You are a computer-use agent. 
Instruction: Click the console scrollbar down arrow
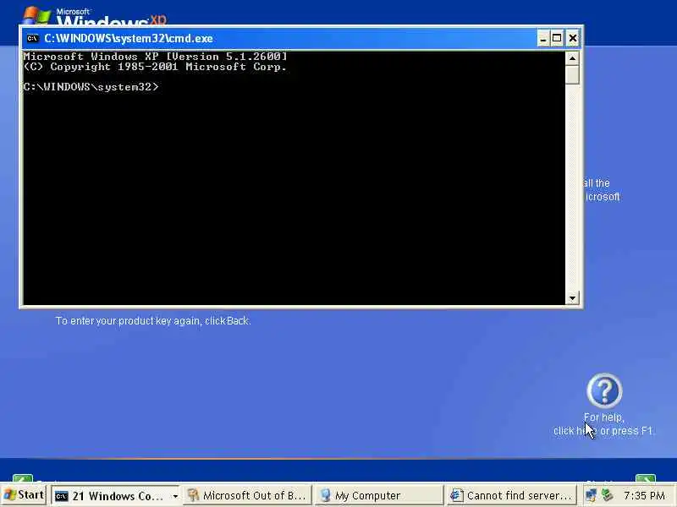click(x=572, y=298)
